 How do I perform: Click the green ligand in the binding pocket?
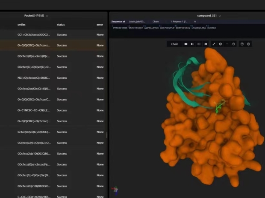click(x=220, y=107)
